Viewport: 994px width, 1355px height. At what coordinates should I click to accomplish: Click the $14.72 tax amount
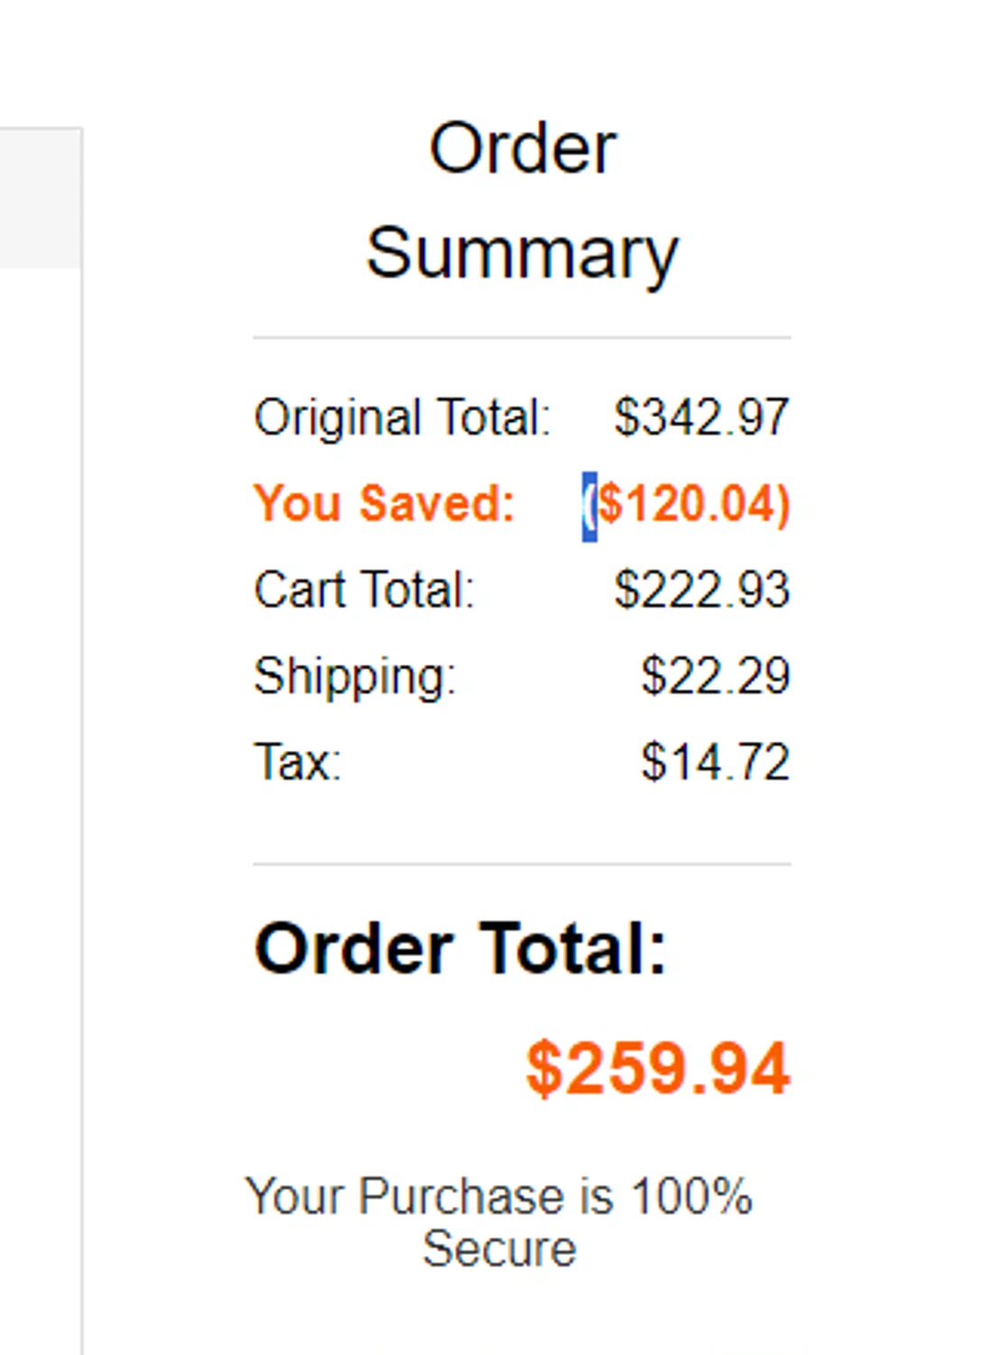click(715, 762)
